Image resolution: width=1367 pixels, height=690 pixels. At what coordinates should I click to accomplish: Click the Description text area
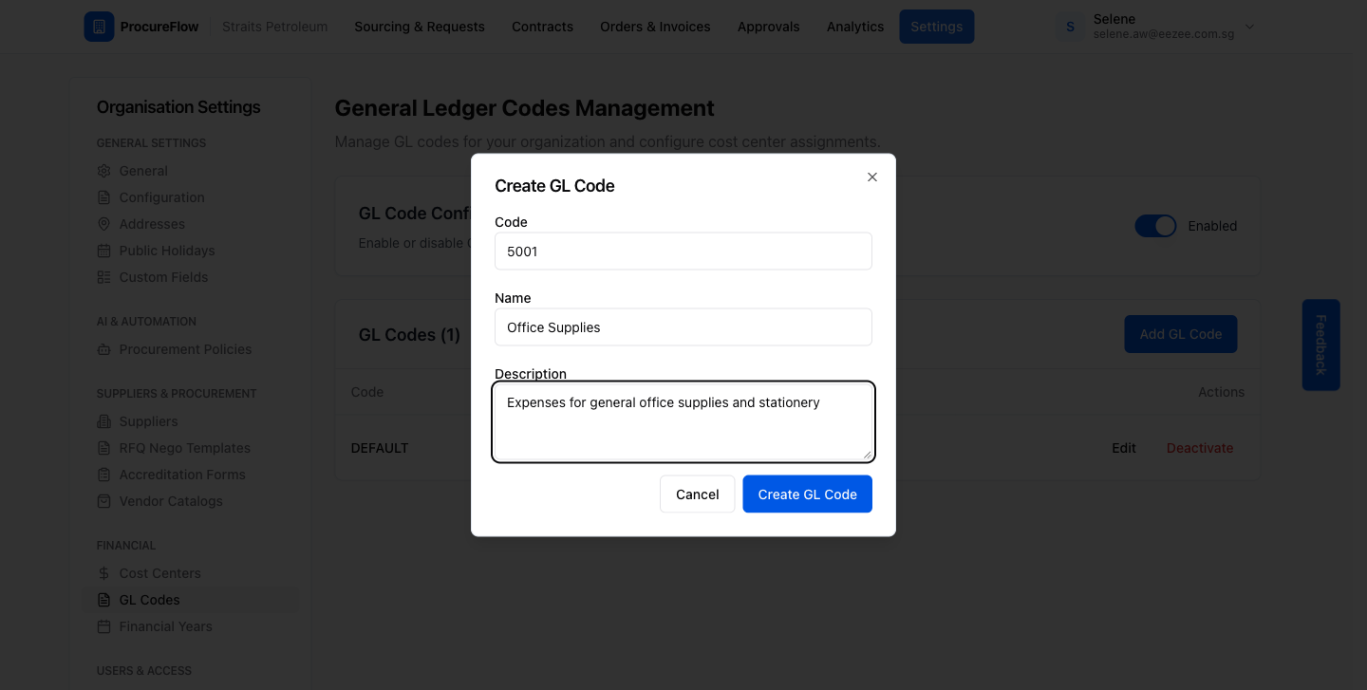click(683, 421)
